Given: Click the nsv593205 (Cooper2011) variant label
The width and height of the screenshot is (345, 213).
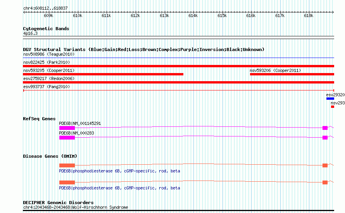Looking at the screenshot, I should click(49, 70).
